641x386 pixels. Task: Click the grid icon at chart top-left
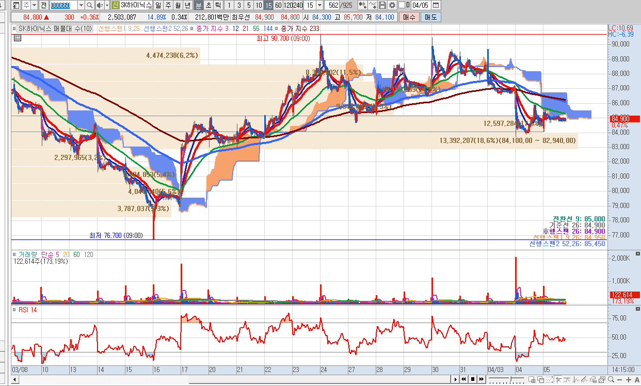17,38
